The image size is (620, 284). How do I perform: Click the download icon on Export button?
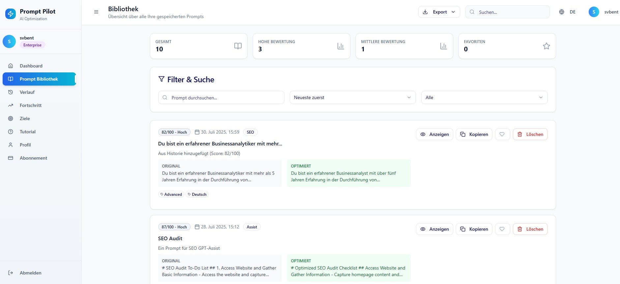click(426, 12)
